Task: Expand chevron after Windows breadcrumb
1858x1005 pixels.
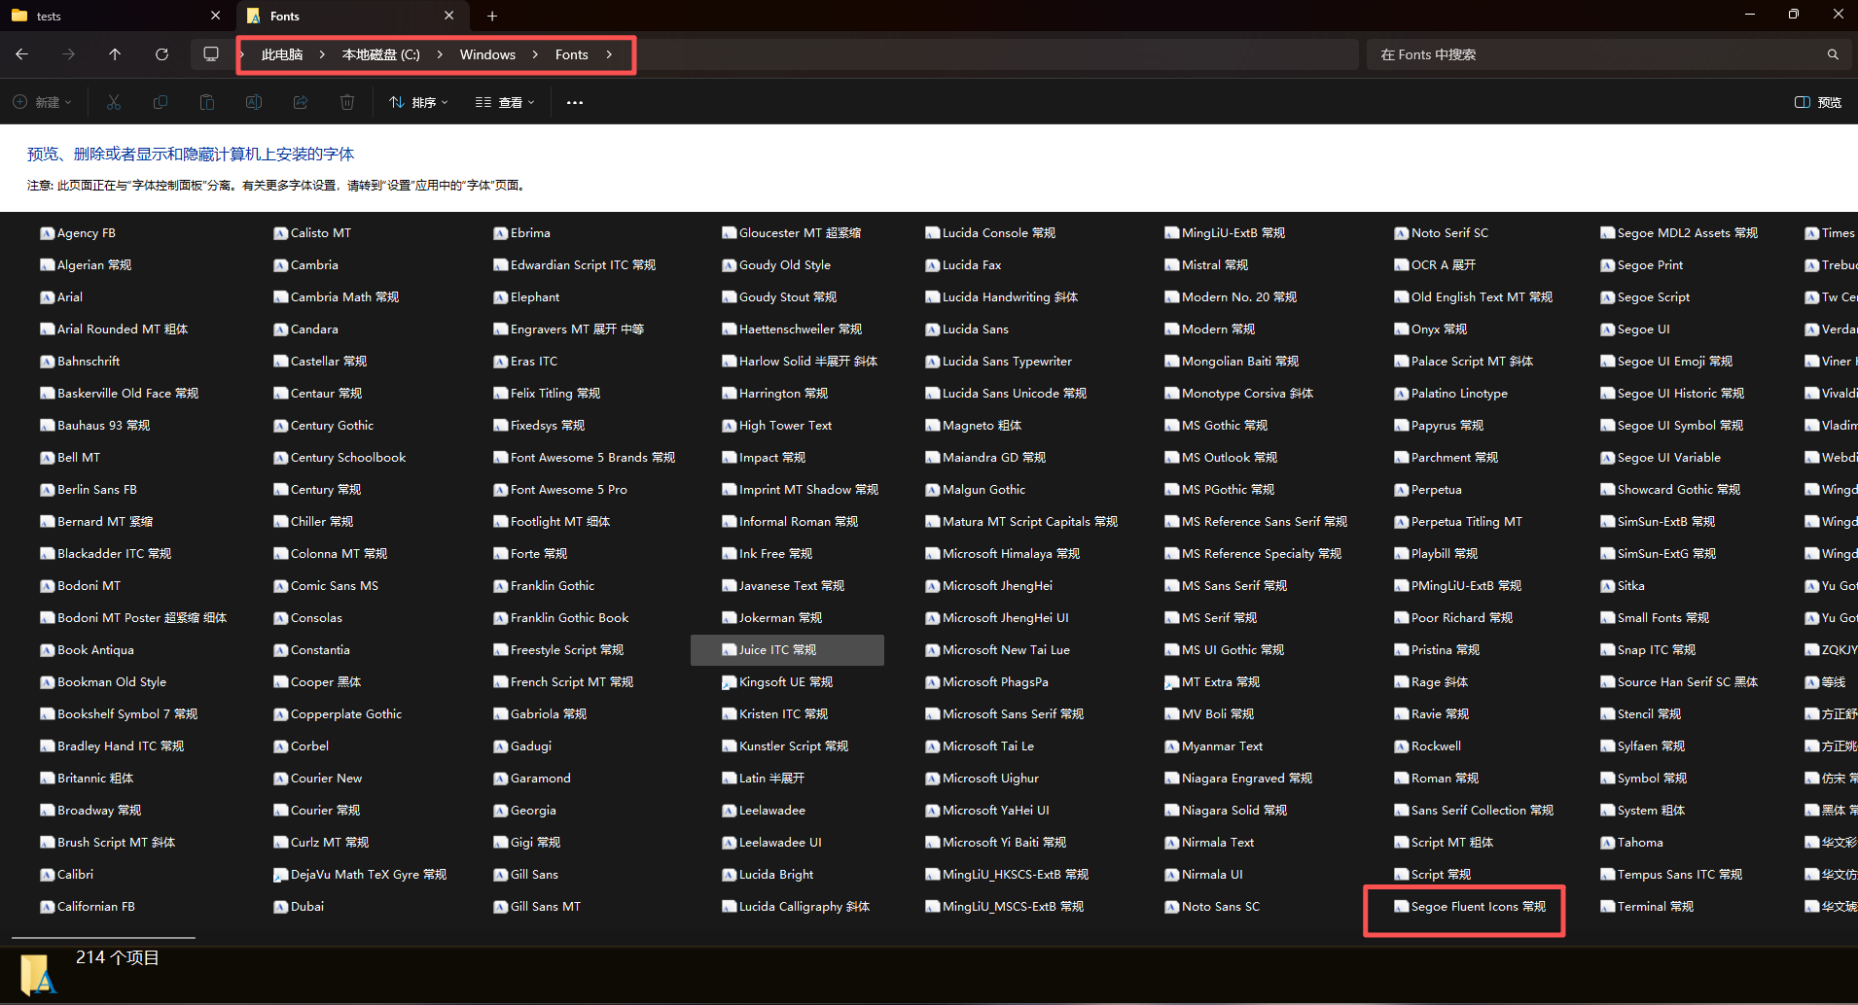Action: pos(535,54)
